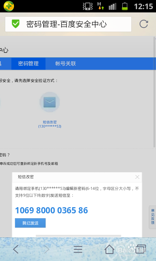The width and height of the screenshot is (156, 261).
Task: Tap the number 1069 8000 0365 86
Action: point(51,210)
